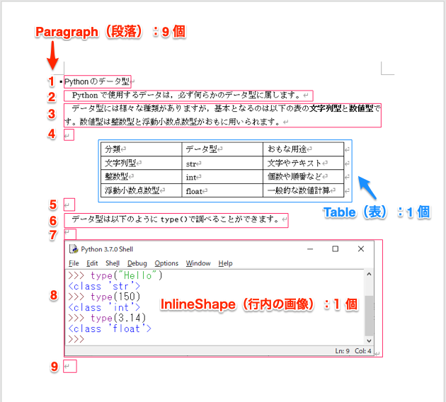The width and height of the screenshot is (446, 402).
Task: Open the Help menu
Action: tap(225, 263)
